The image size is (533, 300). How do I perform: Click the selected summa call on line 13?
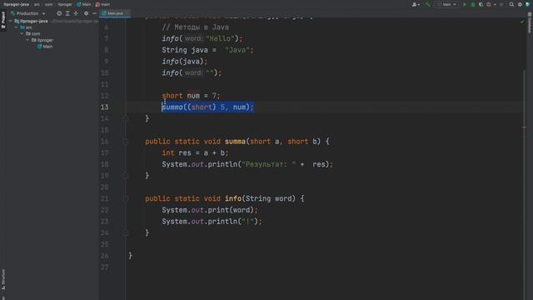pos(207,107)
